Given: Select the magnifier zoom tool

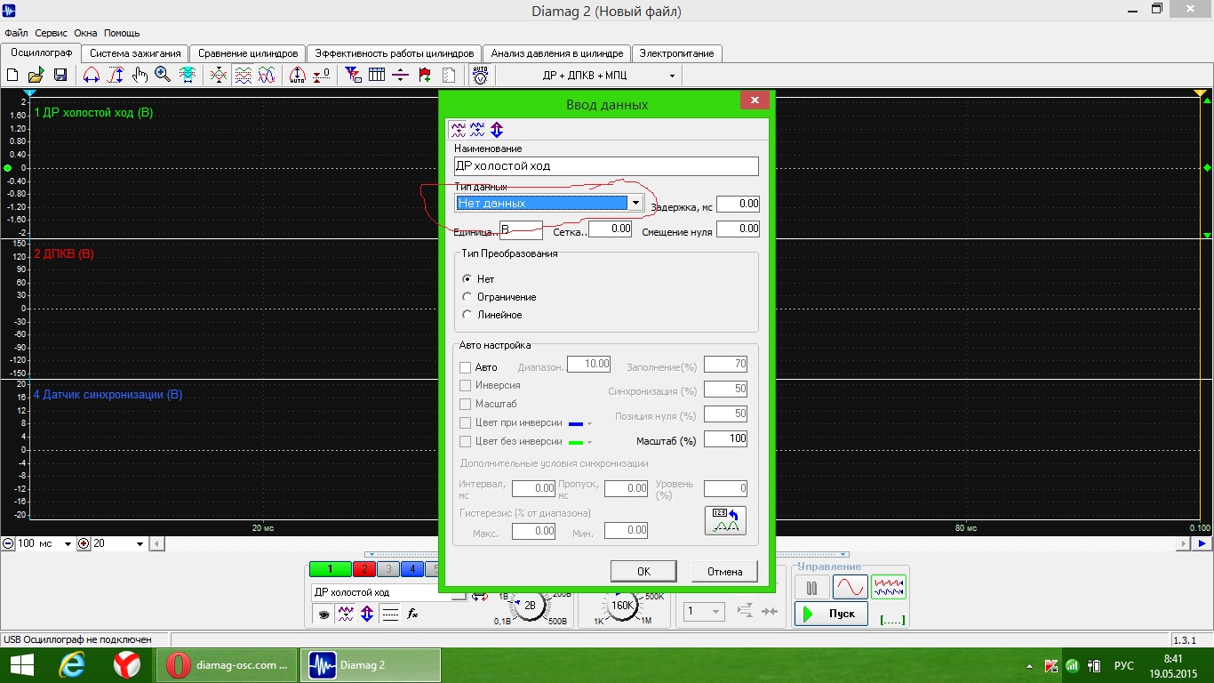Looking at the screenshot, I should tap(163, 76).
